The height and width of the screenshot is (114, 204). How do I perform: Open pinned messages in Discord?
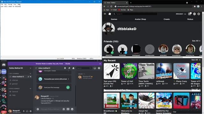point(69,68)
